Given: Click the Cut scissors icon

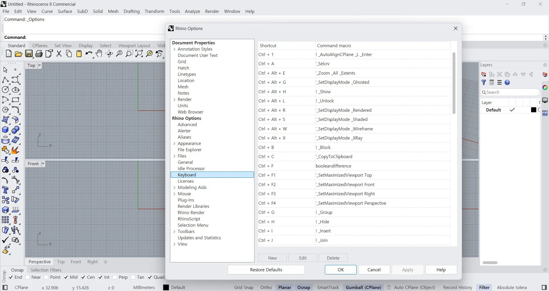Looking at the screenshot, I should 59,54.
